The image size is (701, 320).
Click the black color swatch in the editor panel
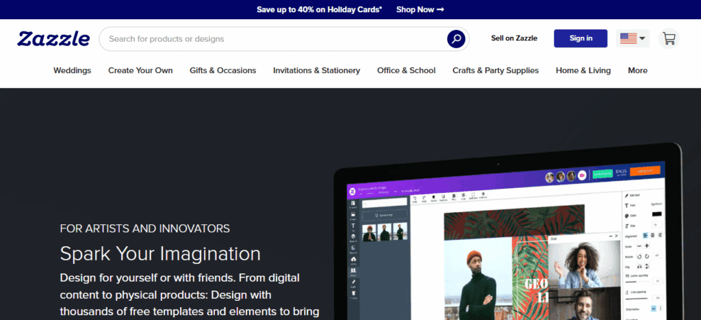[657, 214]
